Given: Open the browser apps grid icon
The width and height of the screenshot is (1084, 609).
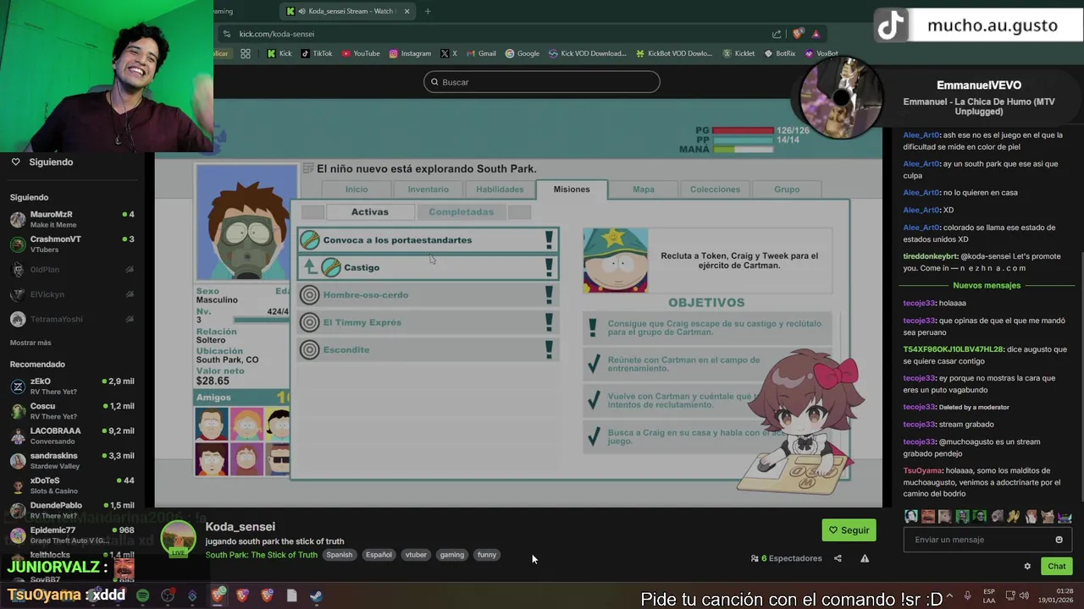Looking at the screenshot, I should click(246, 53).
